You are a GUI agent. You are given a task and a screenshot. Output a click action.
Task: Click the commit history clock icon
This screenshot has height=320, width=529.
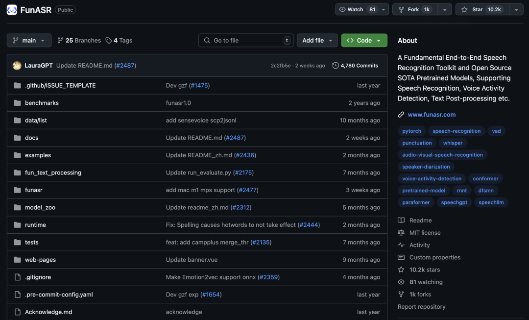[336, 66]
